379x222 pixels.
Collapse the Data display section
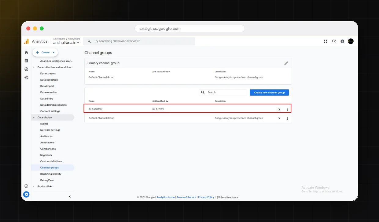point(34,118)
